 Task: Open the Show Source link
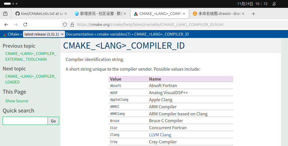[17, 101]
